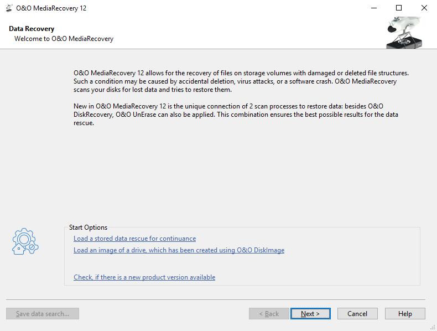The image size is (437, 331).
Task: Click the Next > button
Action: coord(310,314)
